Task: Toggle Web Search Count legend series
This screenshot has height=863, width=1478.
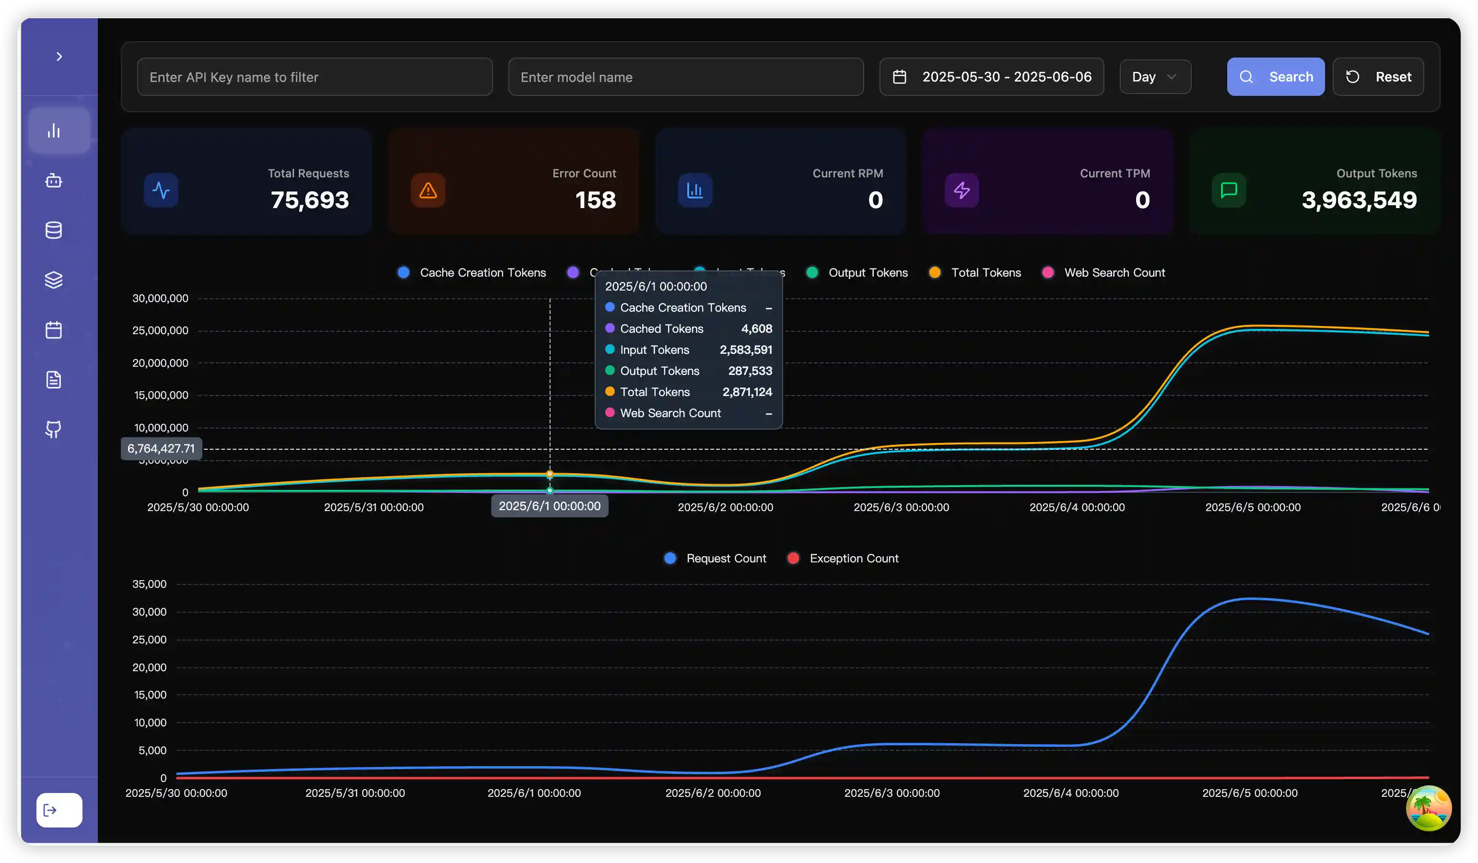Action: click(x=1114, y=273)
